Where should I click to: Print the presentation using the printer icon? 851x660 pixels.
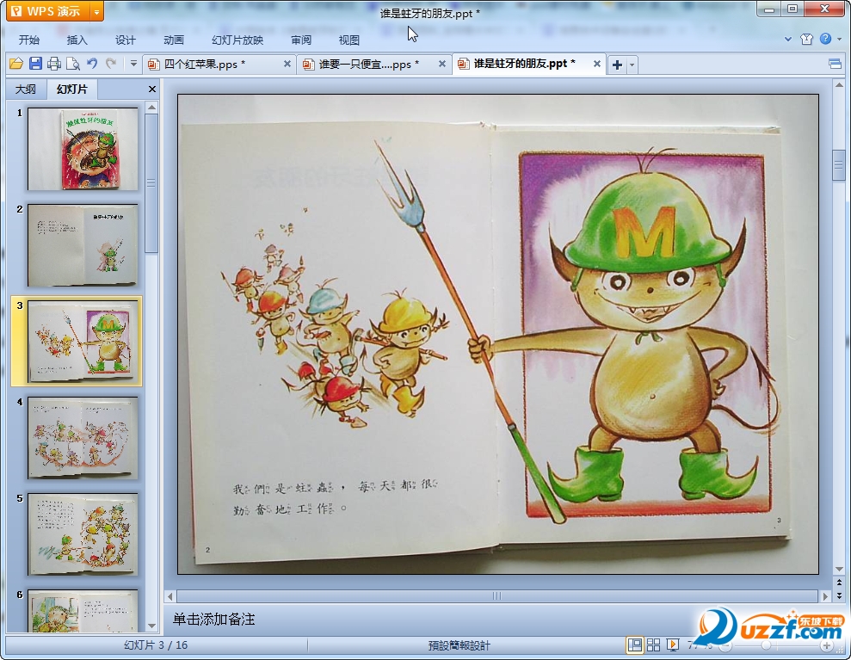tap(53, 64)
